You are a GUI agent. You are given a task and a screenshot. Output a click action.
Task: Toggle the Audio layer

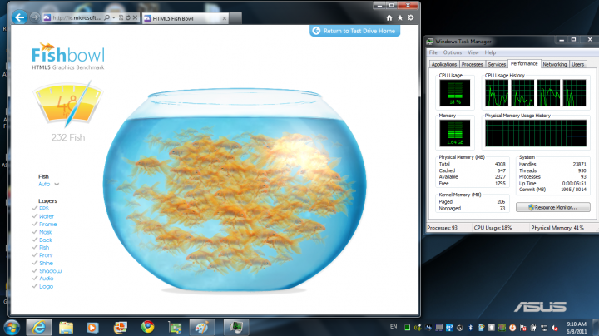(x=42, y=279)
